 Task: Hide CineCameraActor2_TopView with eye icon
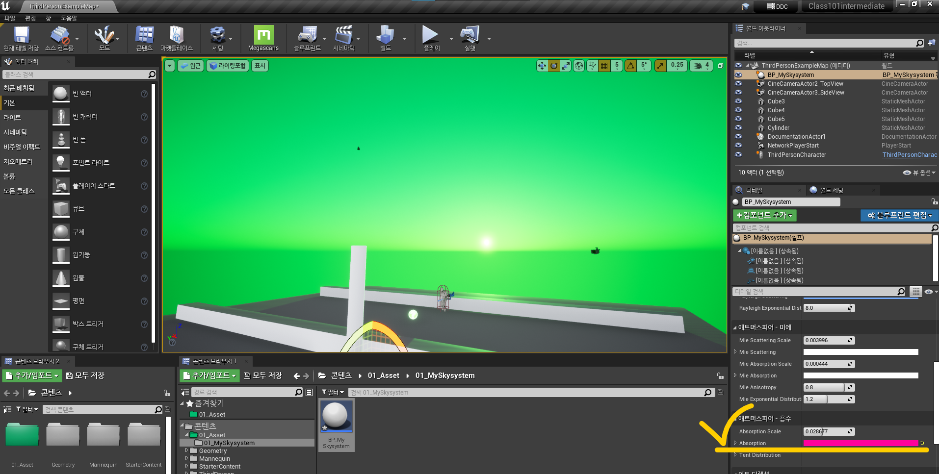click(x=738, y=84)
